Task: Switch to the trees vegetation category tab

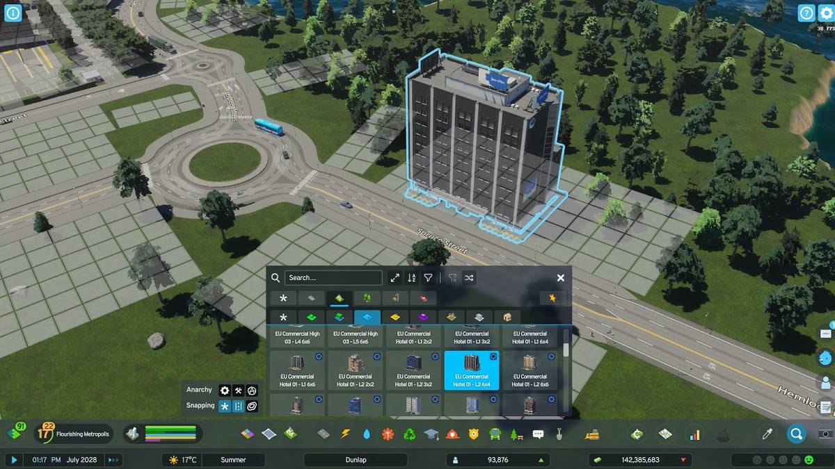Action: click(367, 298)
